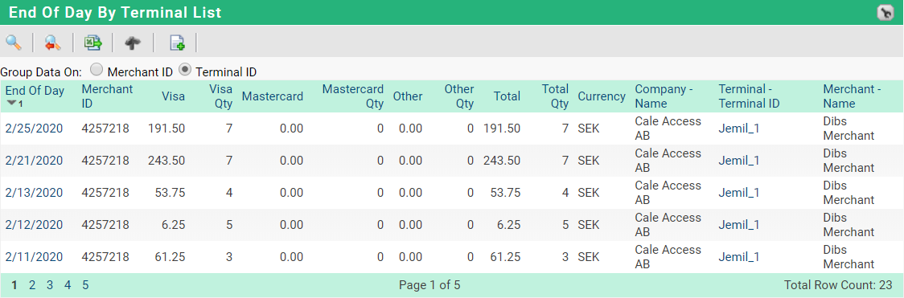Click Total column 53.75 in 2/13/2020 row
This screenshot has height=298, width=904.
[506, 194]
